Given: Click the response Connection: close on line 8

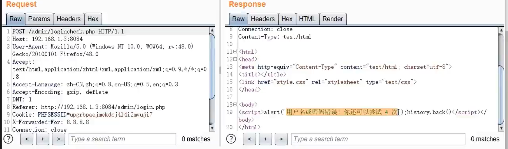Looking at the screenshot, I should click(265, 29).
